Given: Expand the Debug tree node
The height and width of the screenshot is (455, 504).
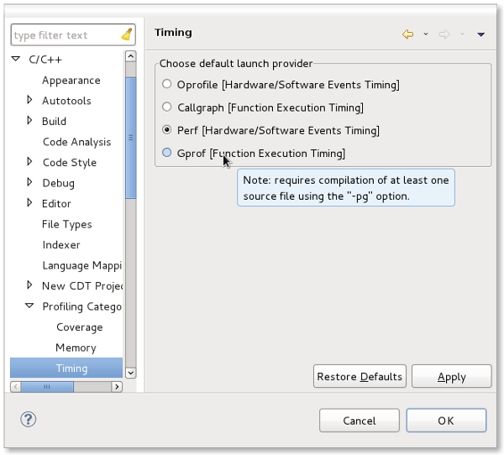Looking at the screenshot, I should click(29, 182).
